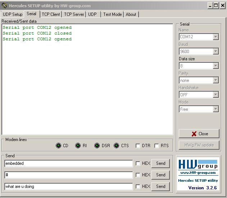Viewport: 227px width, 198px height.
Task: Toggle HEX for the '#' send row
Action: [x=138, y=175]
